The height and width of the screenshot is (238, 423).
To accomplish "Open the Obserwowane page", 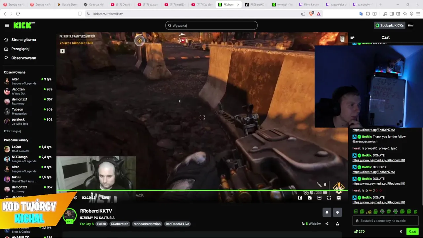I will (x=23, y=58).
